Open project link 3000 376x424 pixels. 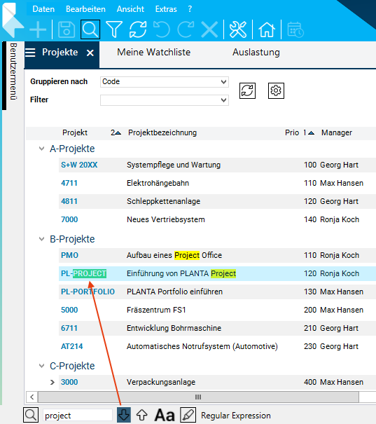point(69,382)
